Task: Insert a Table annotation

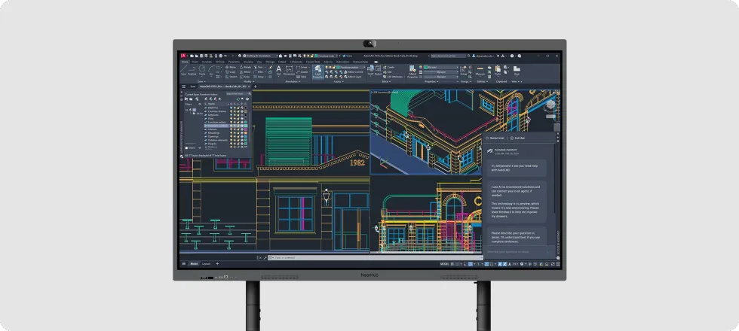Action: click(x=302, y=77)
